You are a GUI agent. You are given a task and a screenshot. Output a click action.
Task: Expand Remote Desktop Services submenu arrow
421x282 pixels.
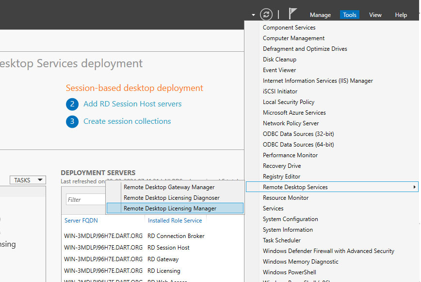pos(414,187)
